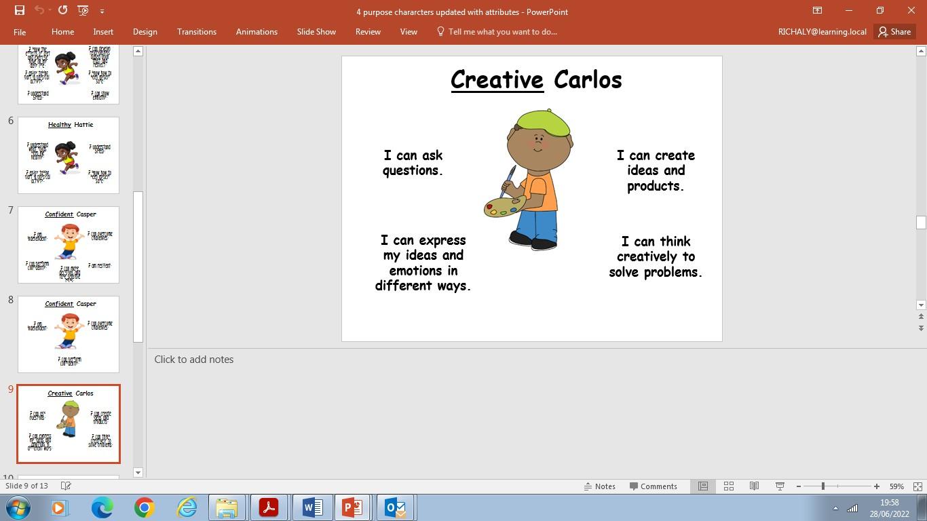927x521 pixels.
Task: Click 'I can think creatively' text box
Action: click(656, 256)
